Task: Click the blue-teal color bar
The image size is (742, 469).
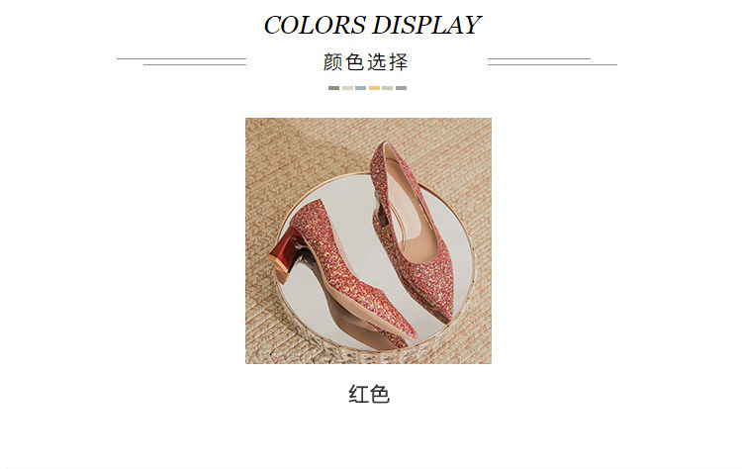Action: click(x=360, y=88)
